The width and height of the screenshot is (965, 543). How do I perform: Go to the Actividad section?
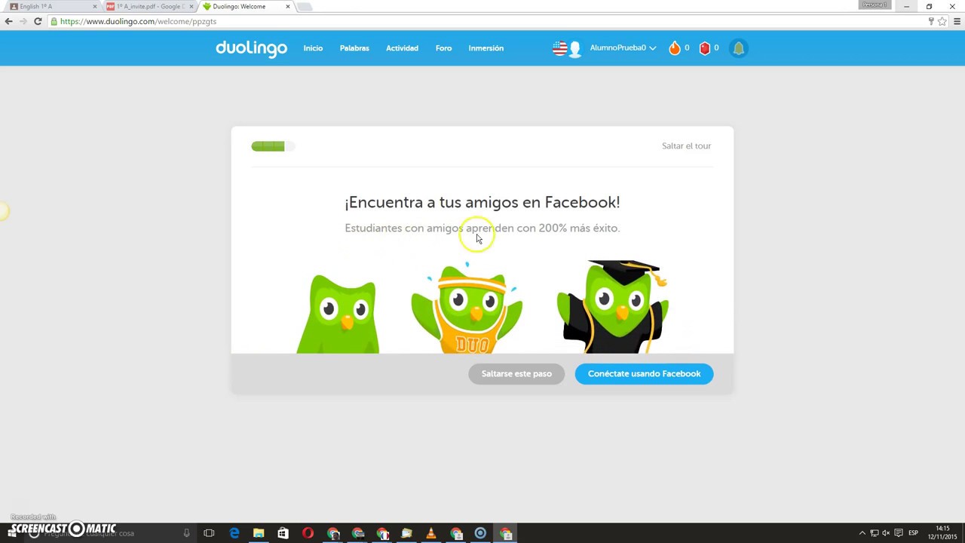pyautogui.click(x=402, y=48)
